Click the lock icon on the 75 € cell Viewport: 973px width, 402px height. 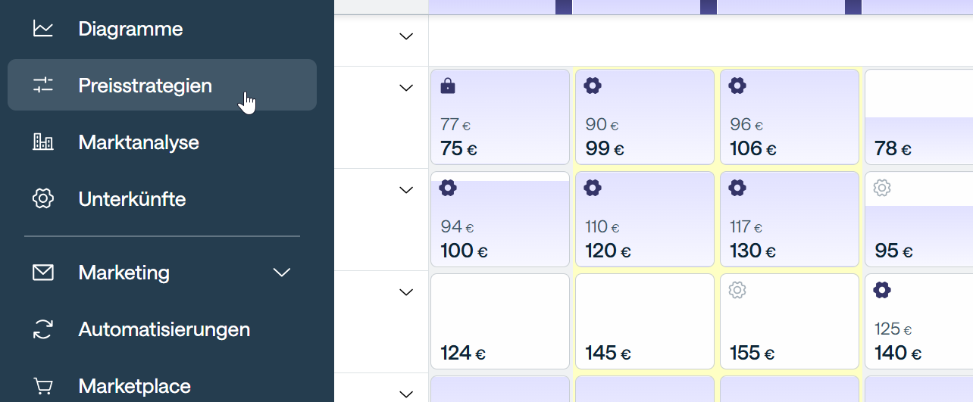coord(448,86)
